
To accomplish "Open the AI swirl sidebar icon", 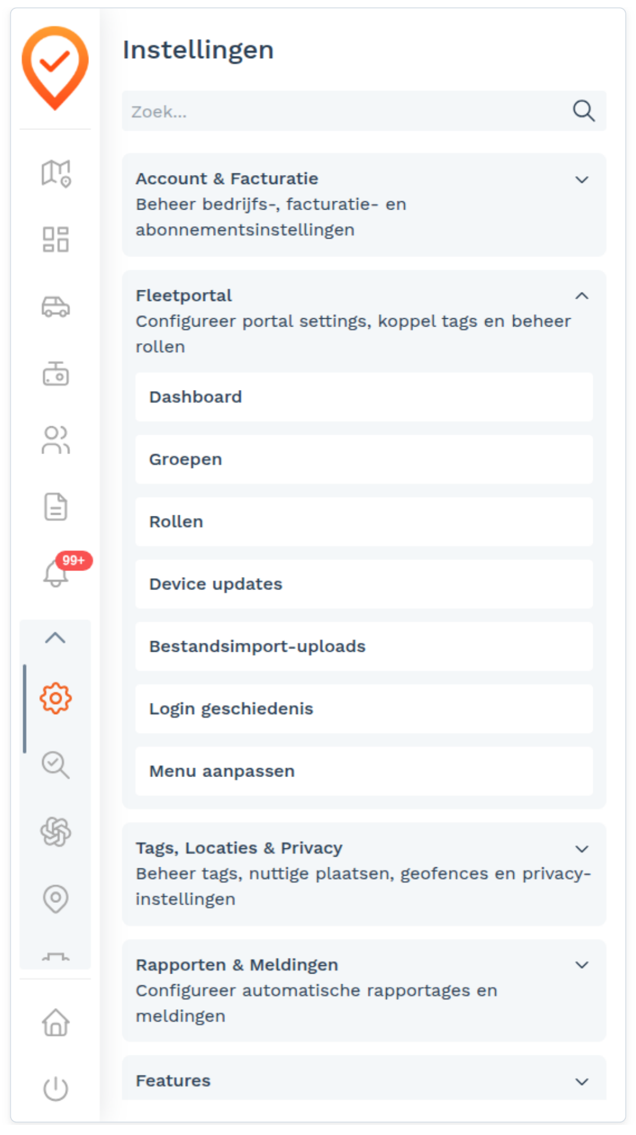I will coord(56,832).
